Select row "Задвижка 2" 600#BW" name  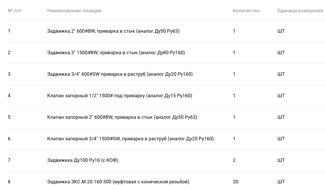tap(113, 31)
